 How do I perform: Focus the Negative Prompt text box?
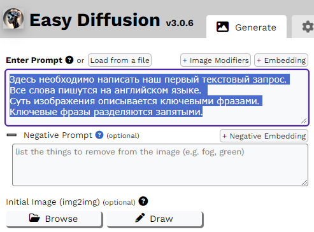click(x=160, y=165)
